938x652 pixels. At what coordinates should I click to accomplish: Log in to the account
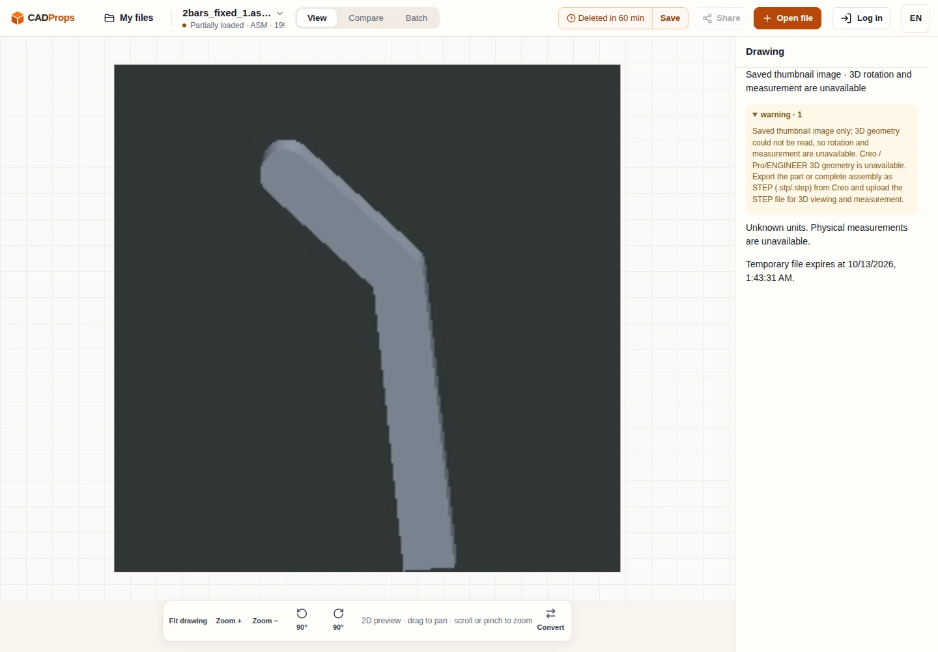coord(861,18)
